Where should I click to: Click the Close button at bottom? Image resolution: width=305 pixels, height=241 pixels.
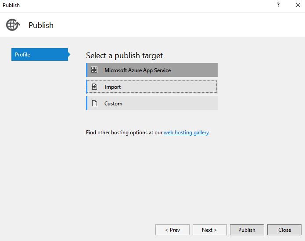point(284,230)
